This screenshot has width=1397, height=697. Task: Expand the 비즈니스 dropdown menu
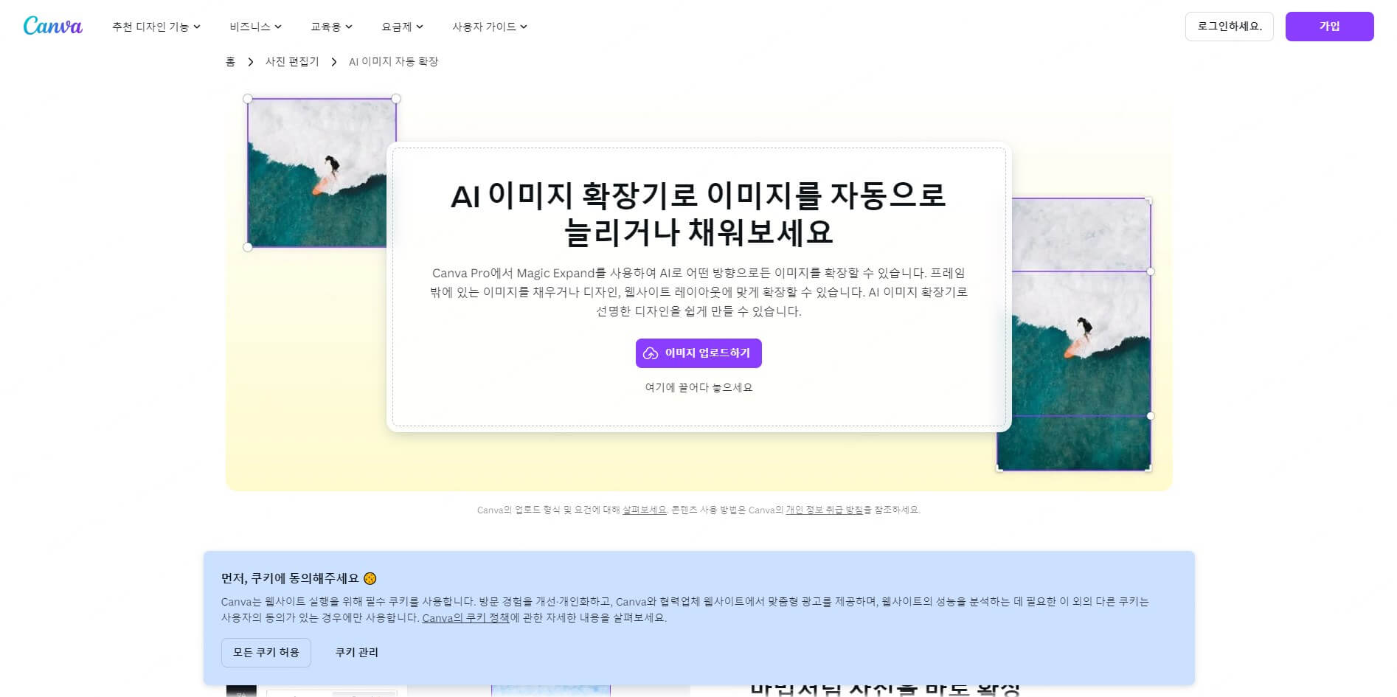click(x=255, y=27)
